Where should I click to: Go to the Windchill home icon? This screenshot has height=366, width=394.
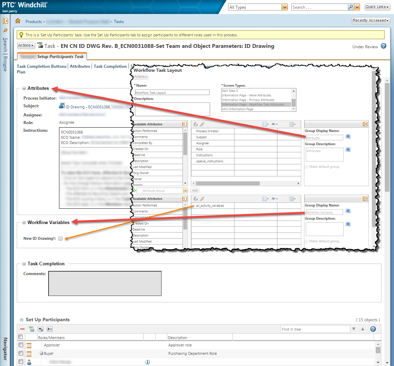pyautogui.click(x=17, y=21)
